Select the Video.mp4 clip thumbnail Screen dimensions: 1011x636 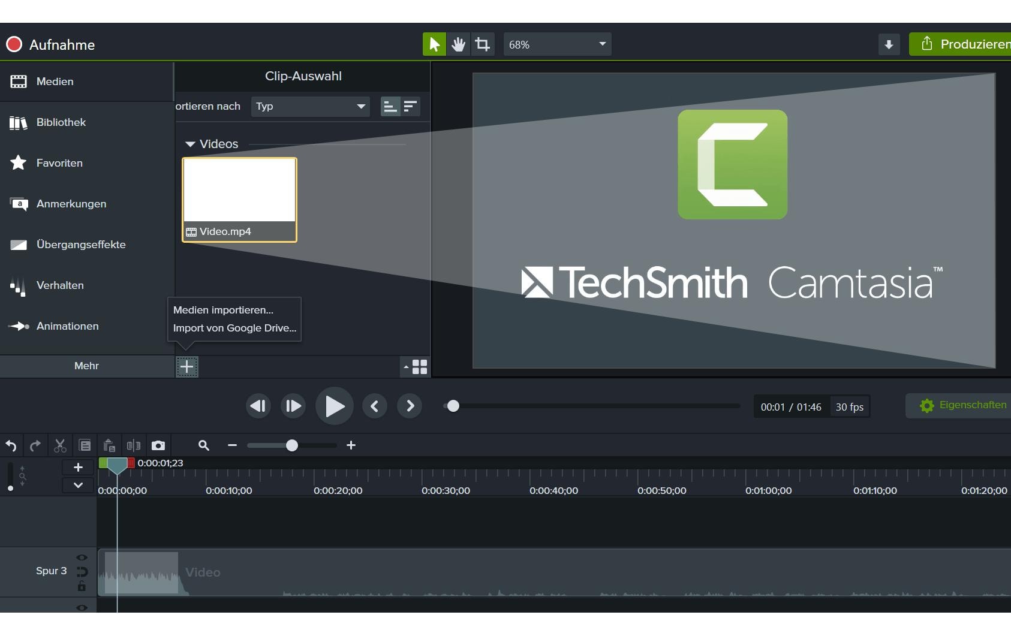tap(239, 200)
